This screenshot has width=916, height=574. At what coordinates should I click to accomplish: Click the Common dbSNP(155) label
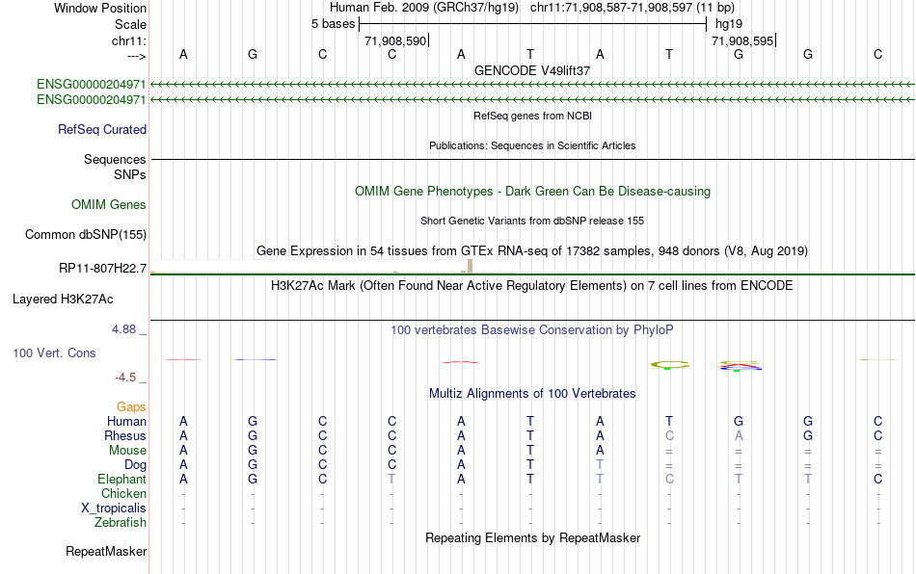point(85,234)
